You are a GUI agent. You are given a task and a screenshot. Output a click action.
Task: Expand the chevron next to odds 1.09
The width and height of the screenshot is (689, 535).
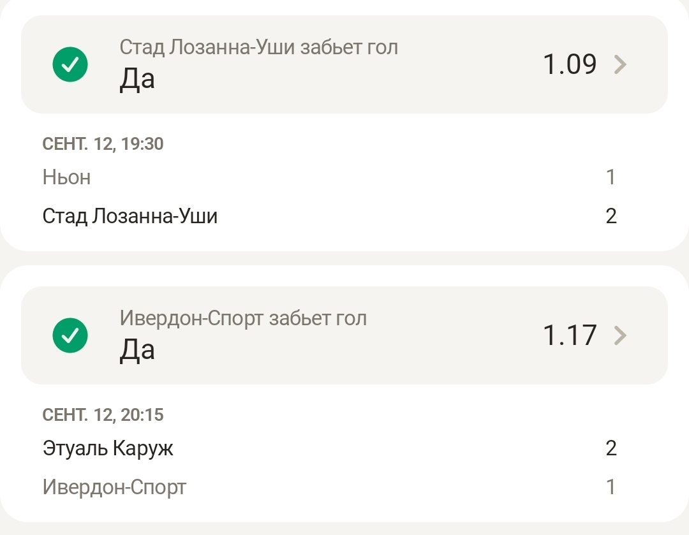tap(620, 64)
